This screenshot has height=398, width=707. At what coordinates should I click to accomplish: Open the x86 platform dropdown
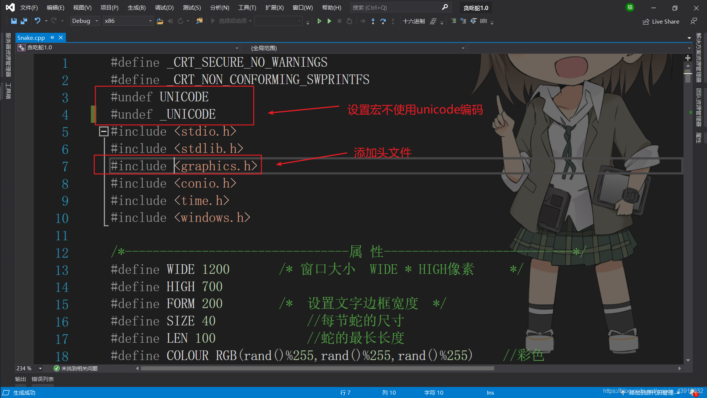point(128,21)
